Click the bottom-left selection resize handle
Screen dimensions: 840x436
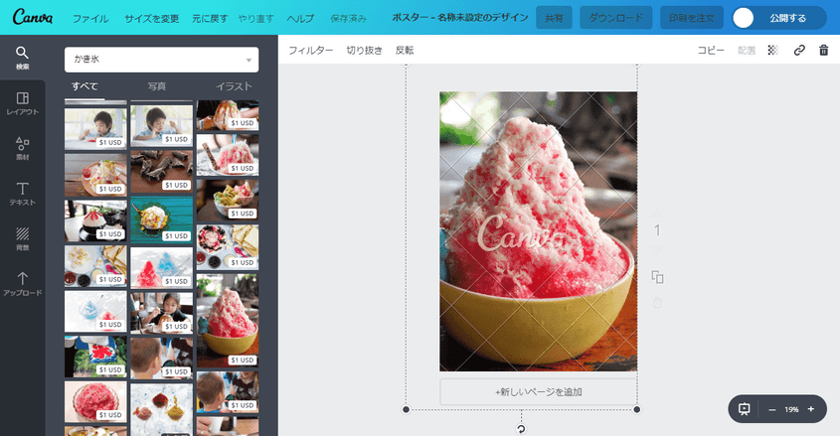[406, 410]
